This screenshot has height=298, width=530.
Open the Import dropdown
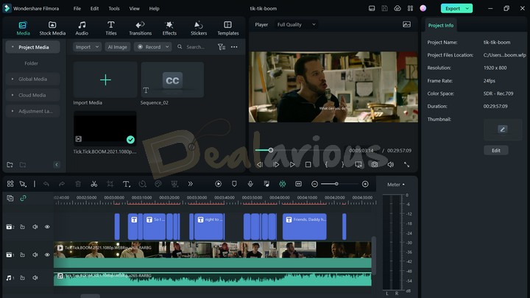(87, 47)
